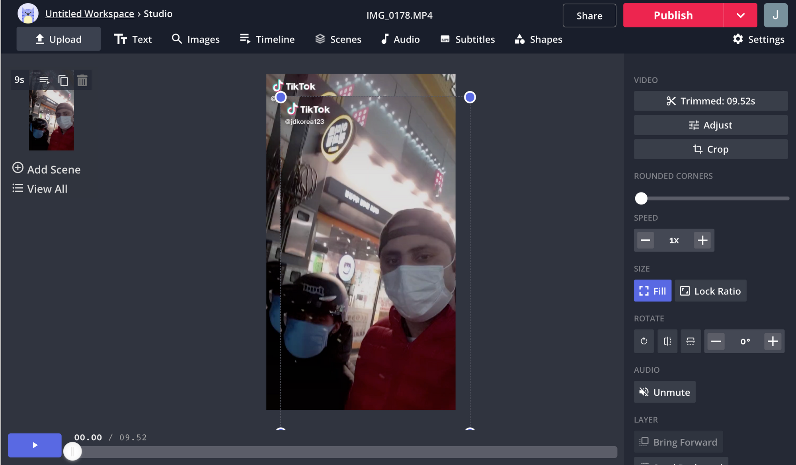Open Untitled Workspace link

(x=90, y=14)
